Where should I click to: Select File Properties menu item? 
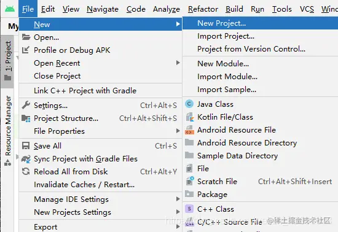tap(100, 131)
